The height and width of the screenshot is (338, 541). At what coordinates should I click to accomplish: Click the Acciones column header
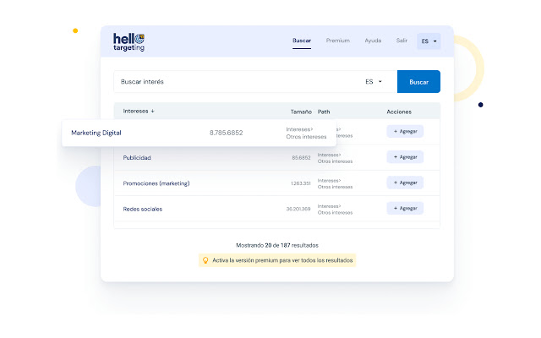tap(399, 112)
